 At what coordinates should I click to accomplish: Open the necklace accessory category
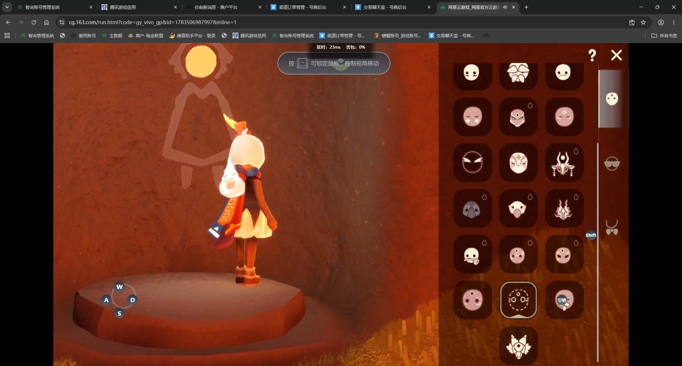click(612, 227)
